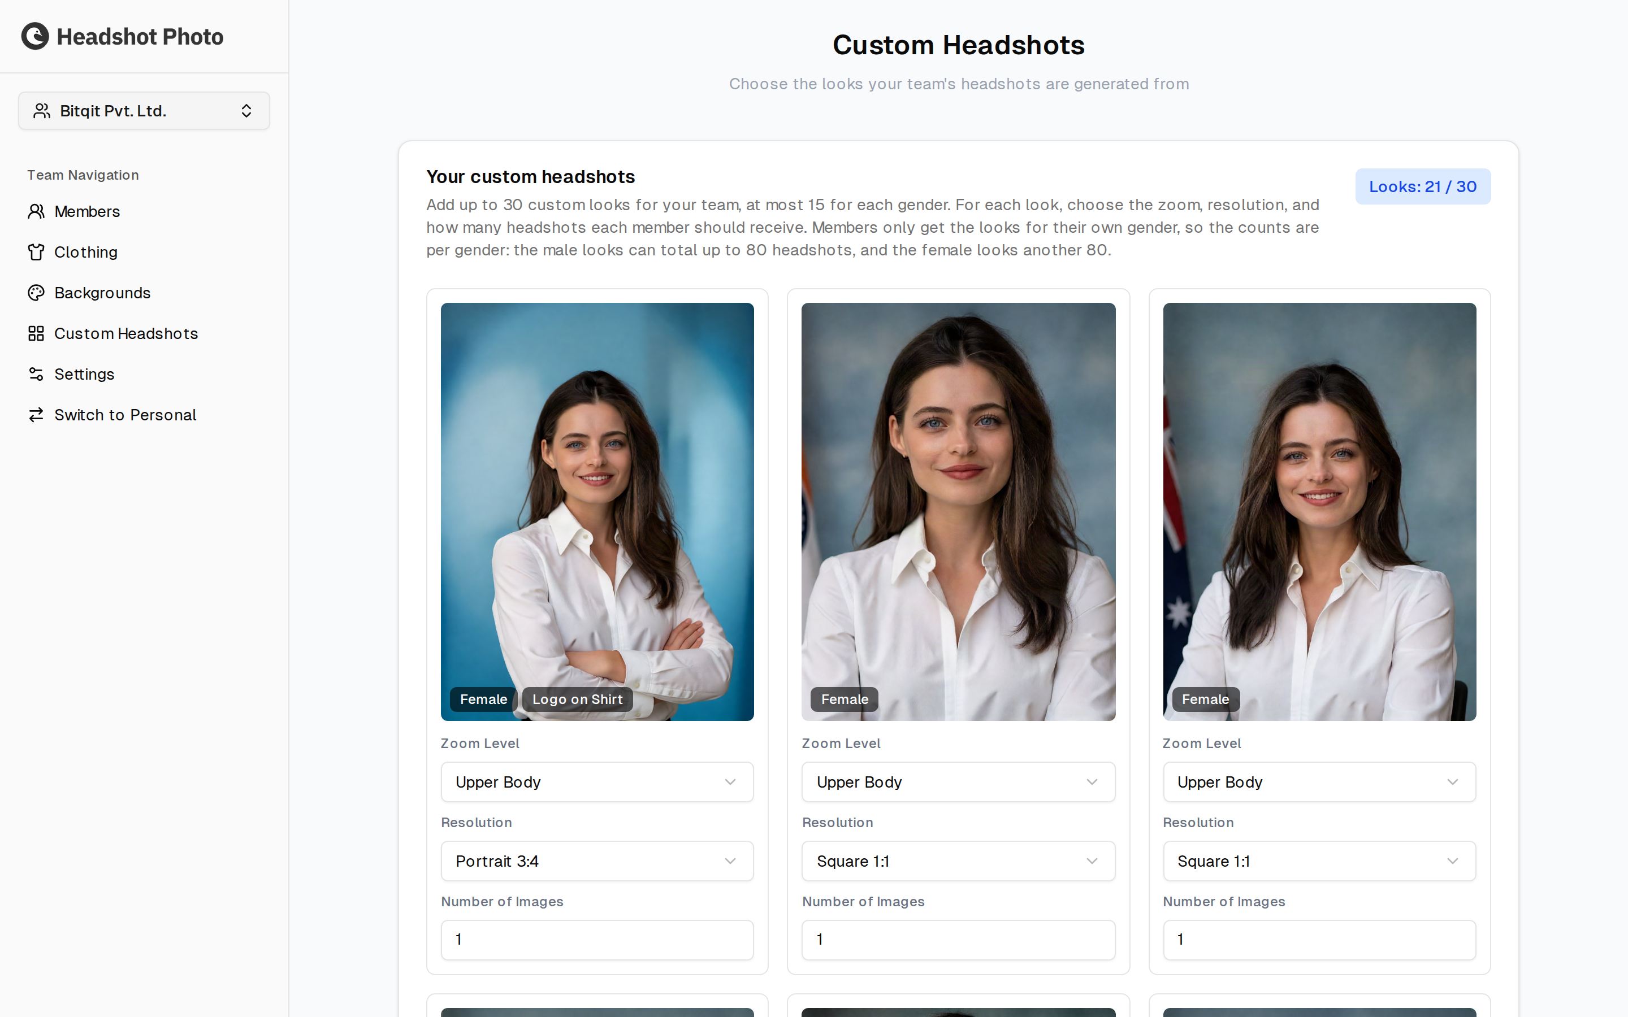1628x1017 pixels.
Task: Click the Headshot Photo brand name
Action: [x=140, y=36]
